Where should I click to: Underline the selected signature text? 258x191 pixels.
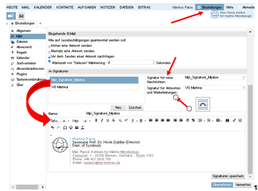(108, 121)
